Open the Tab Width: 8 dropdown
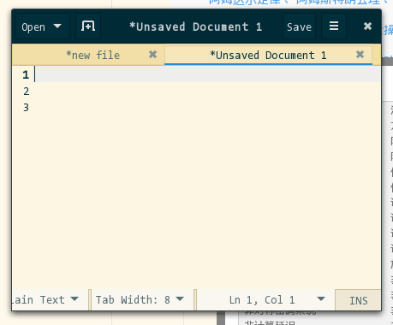Viewport: 393px width, 325px height. point(140,299)
